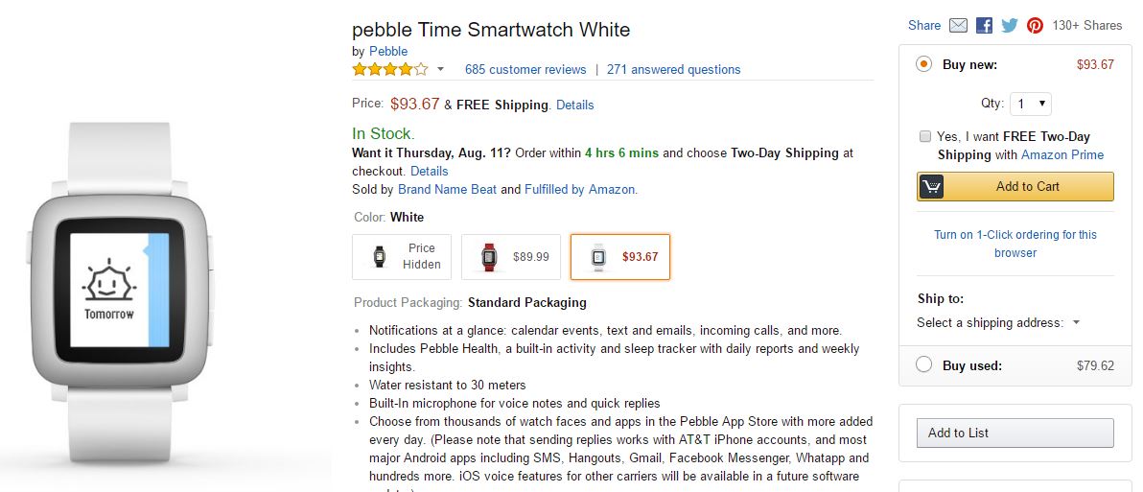
Task: Click the Add to List button
Action: [x=1015, y=433]
